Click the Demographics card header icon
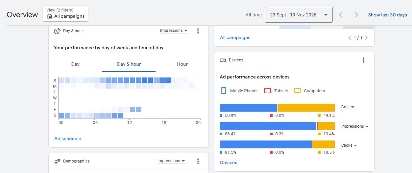 [x=57, y=161]
